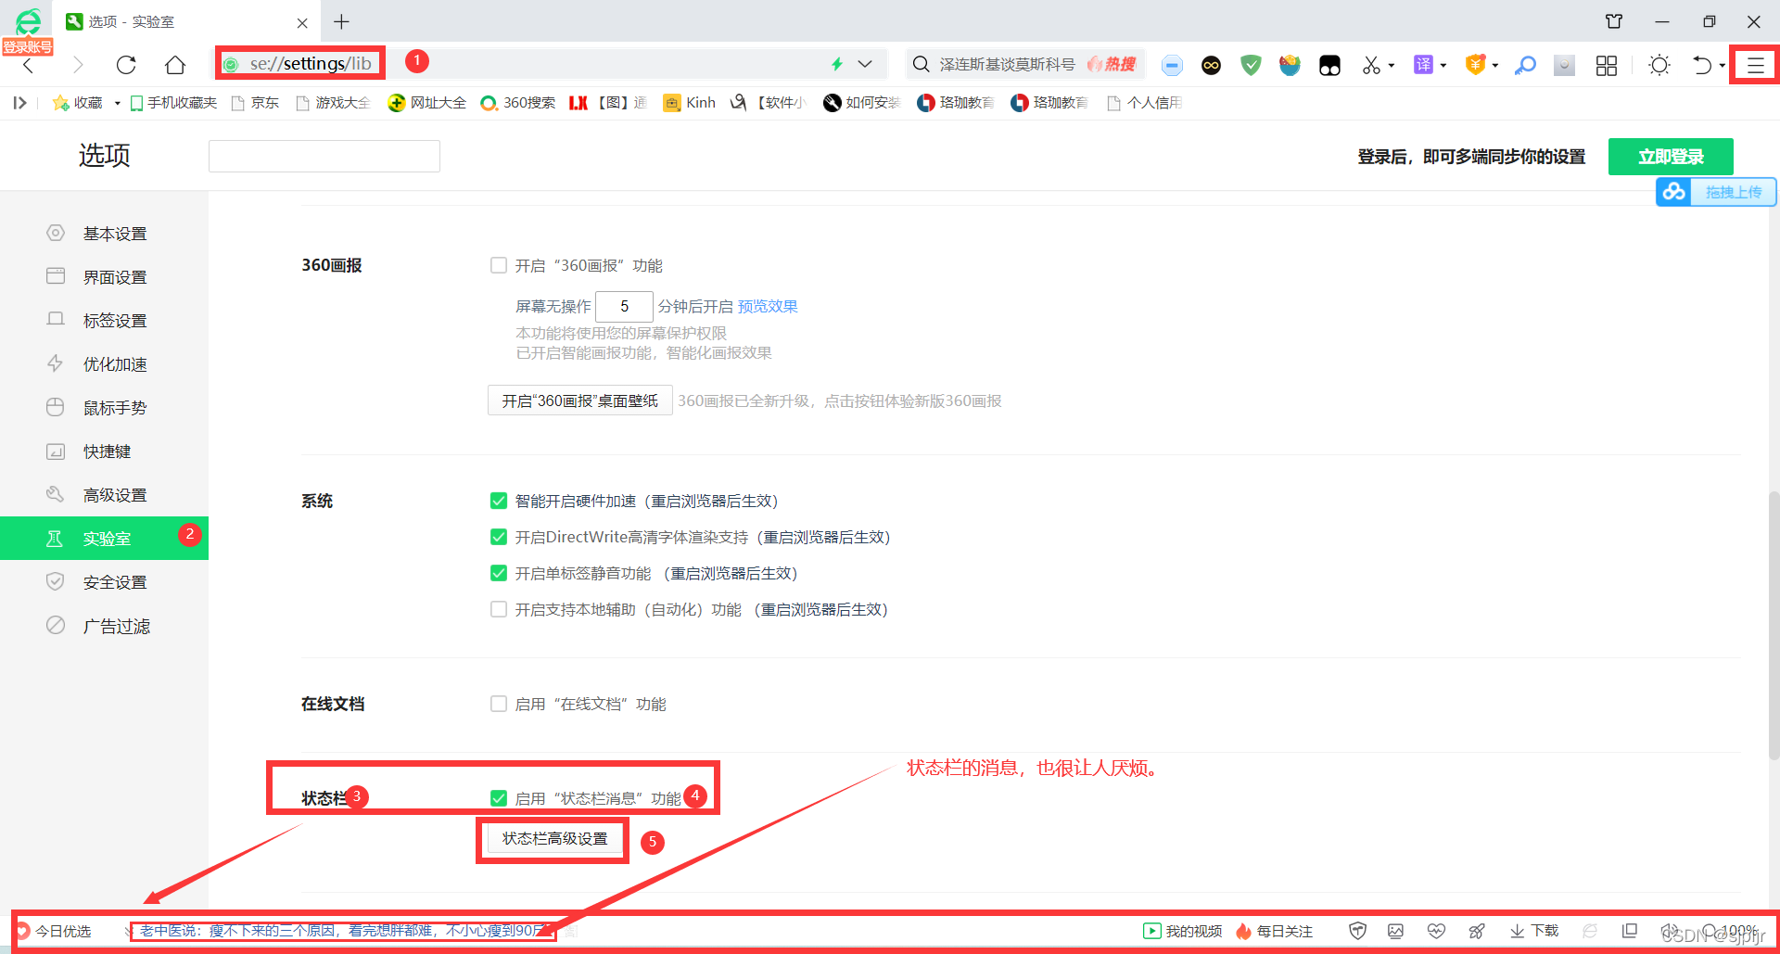Open 每日关注 in status bar
This screenshot has height=954, width=1780.
(1275, 931)
